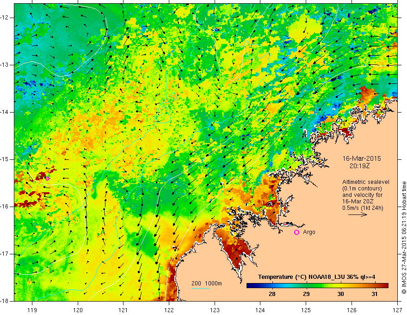Click the '-13' latitude axis label
Image resolution: width=407 pixels, height=315 pixels.
[5, 65]
